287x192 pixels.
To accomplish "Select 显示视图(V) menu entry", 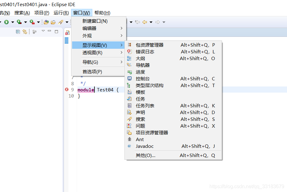I will 98,45.
